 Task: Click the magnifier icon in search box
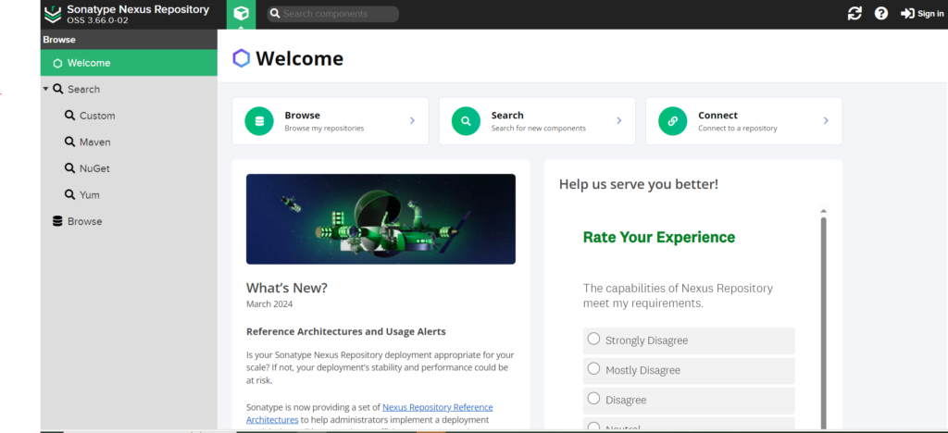point(274,13)
